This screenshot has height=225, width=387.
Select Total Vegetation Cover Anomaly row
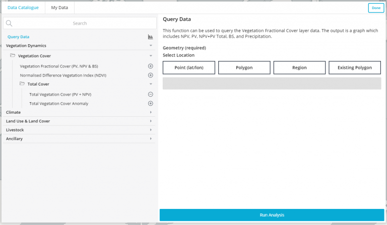pos(59,104)
